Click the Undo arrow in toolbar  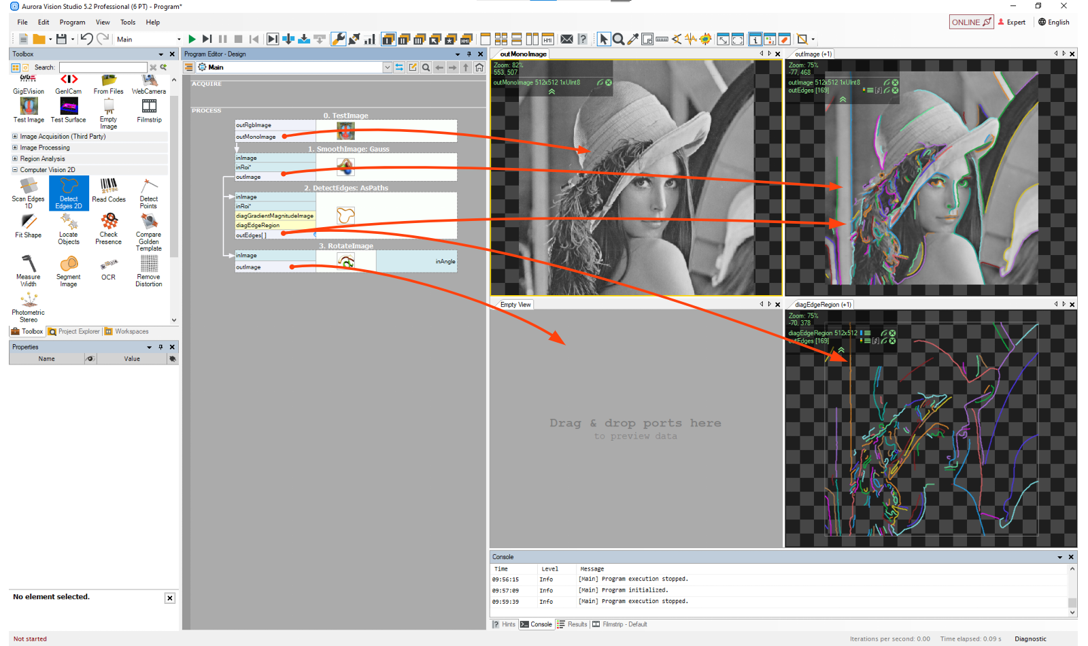[x=86, y=39]
